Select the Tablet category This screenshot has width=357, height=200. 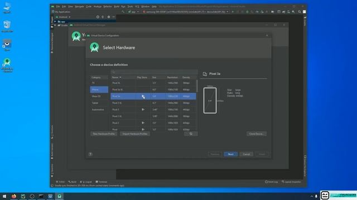[x=99, y=103]
